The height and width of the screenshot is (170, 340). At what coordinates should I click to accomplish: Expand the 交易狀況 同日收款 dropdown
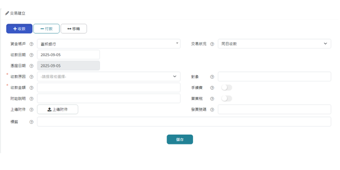274,44
